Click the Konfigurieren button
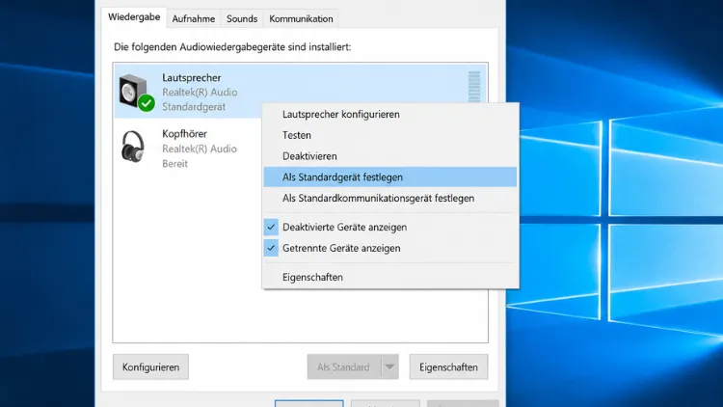The height and width of the screenshot is (407, 723). (x=150, y=366)
